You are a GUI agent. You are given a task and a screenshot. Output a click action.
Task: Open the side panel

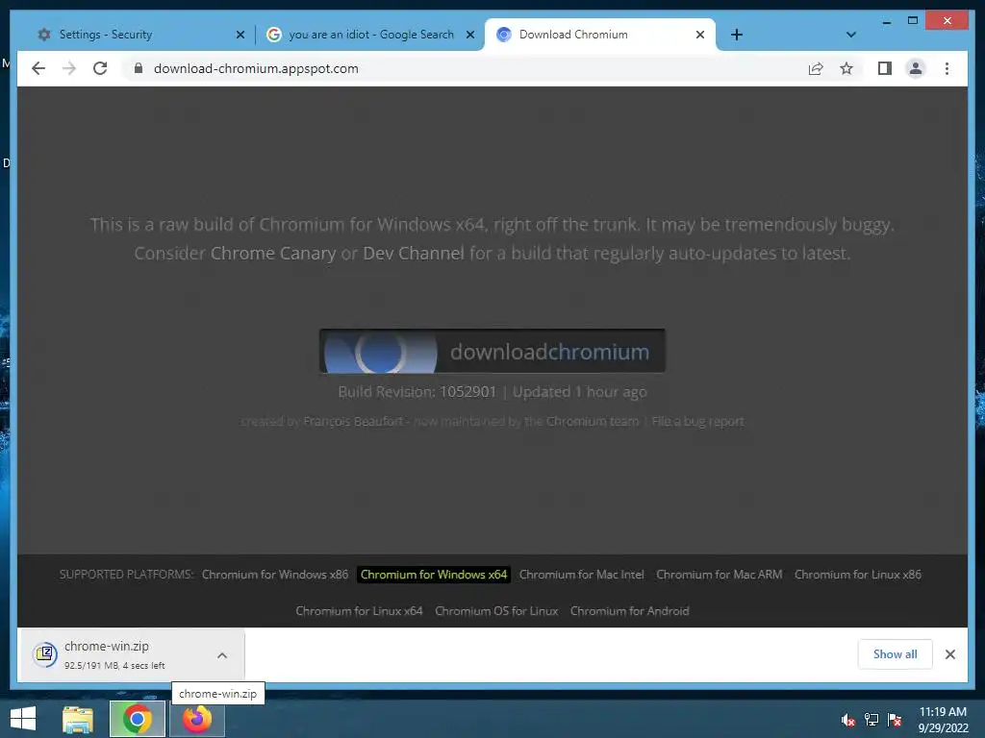(x=885, y=68)
